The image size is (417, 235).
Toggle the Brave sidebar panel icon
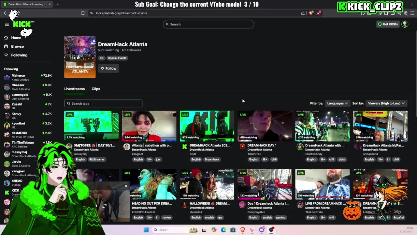pyautogui.click(x=386, y=13)
